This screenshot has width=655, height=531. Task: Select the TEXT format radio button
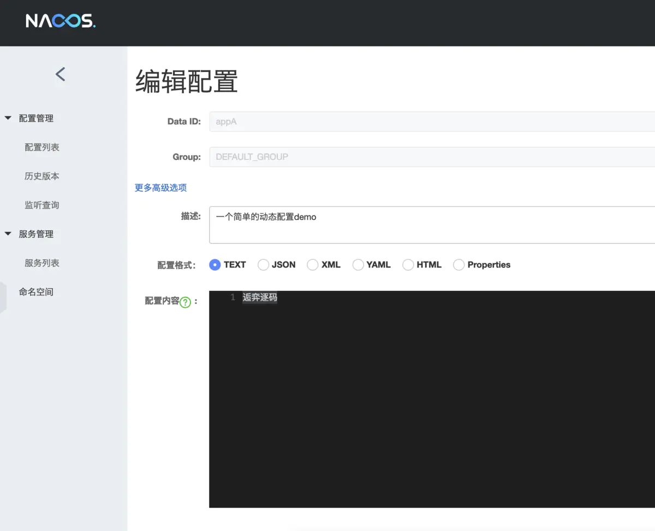pyautogui.click(x=215, y=265)
